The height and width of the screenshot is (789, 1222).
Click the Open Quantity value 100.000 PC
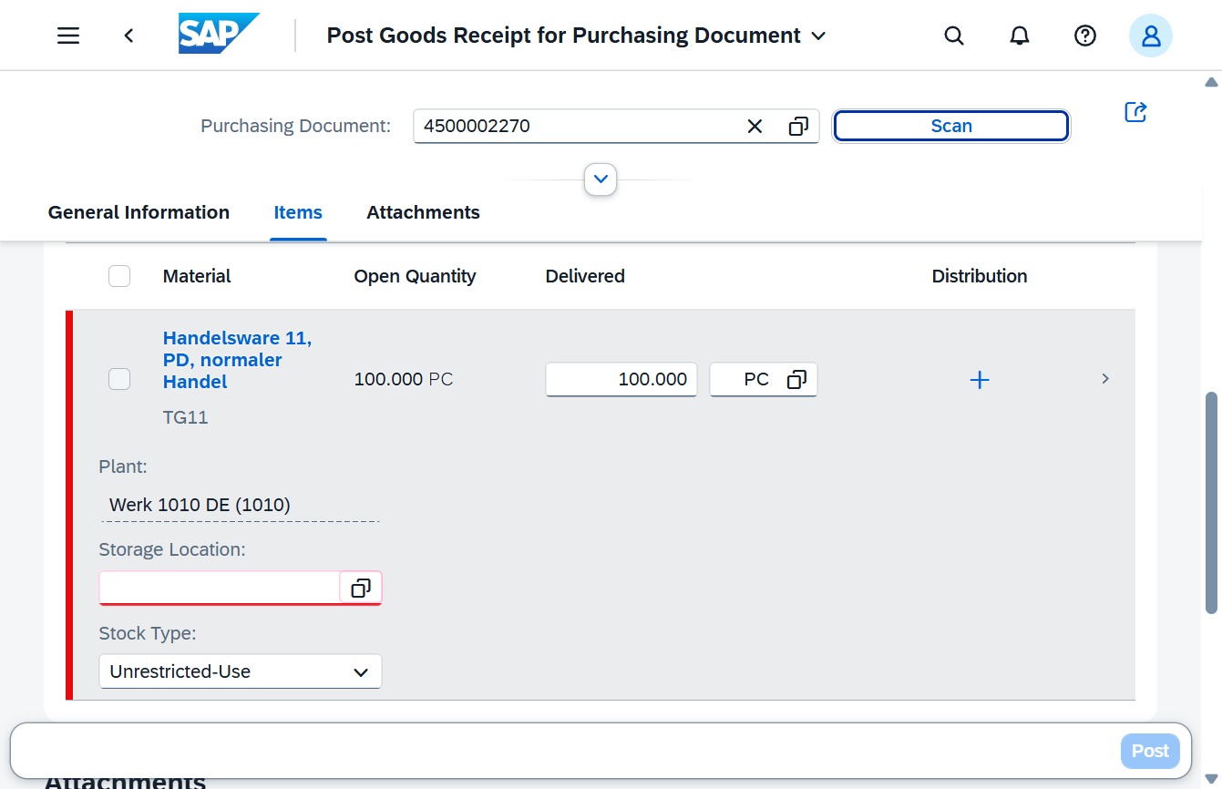[x=404, y=379]
